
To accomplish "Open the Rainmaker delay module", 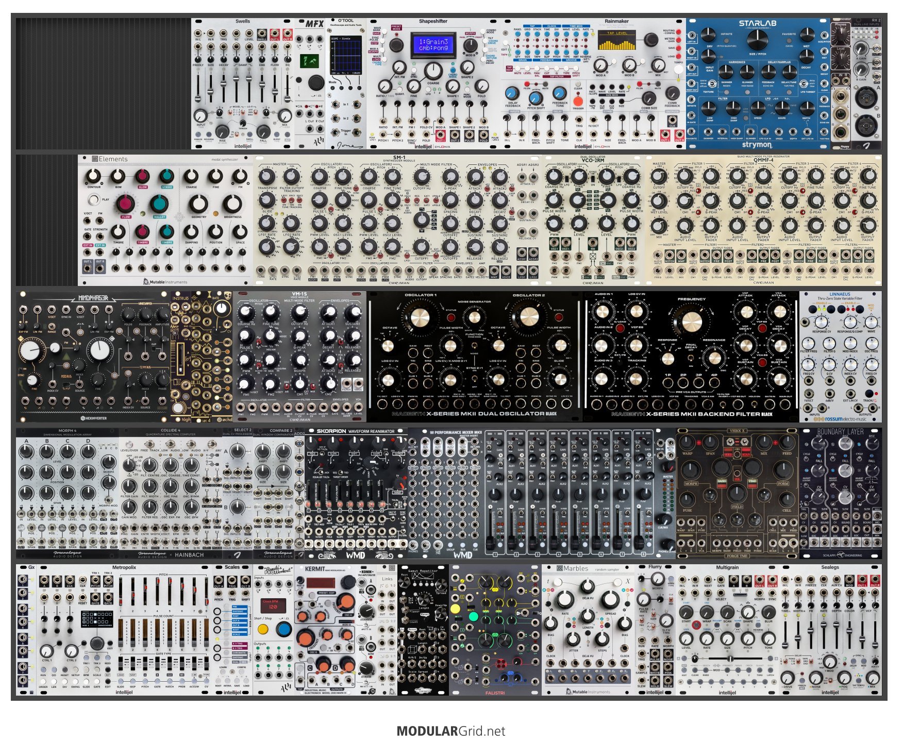I will pyautogui.click(x=593, y=84).
